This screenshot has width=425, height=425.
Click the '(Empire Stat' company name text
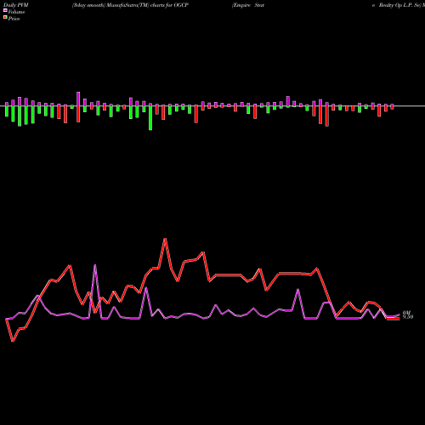248,5
